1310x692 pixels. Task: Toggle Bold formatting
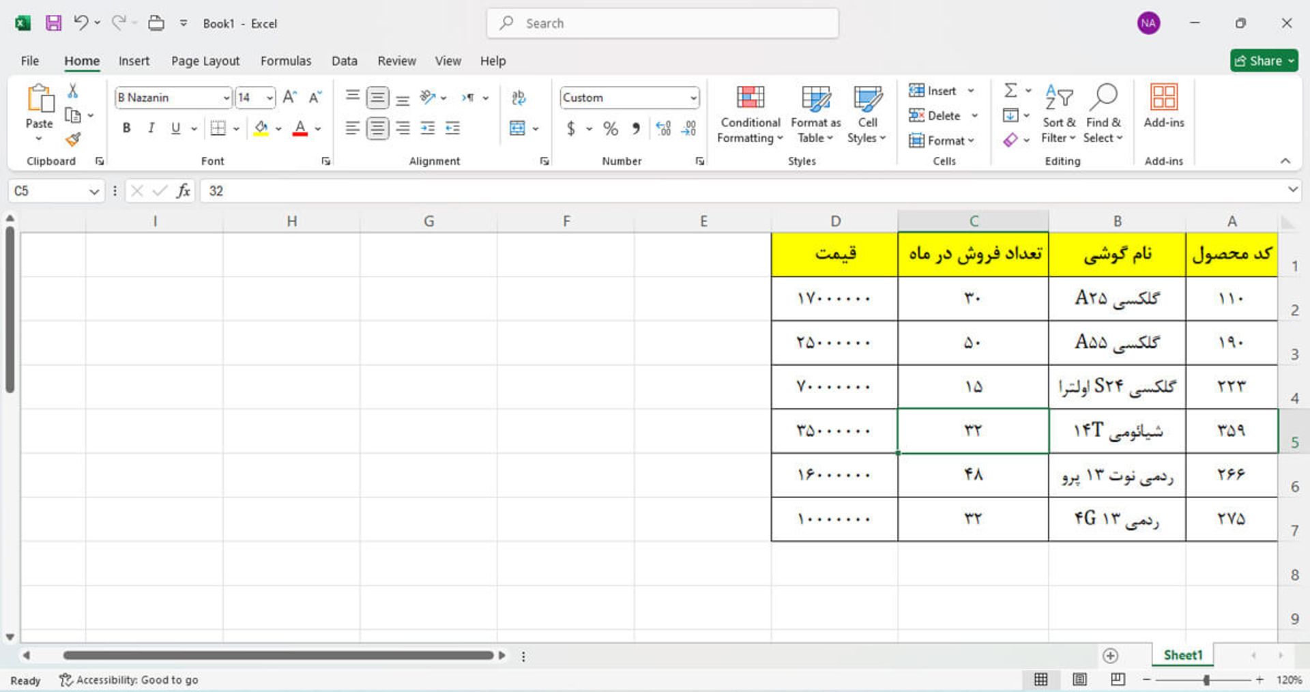(x=126, y=128)
